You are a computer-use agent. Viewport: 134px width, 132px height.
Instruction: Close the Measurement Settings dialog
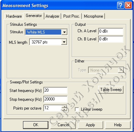128,5
